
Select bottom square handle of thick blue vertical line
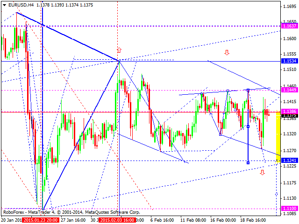coord(248,162)
